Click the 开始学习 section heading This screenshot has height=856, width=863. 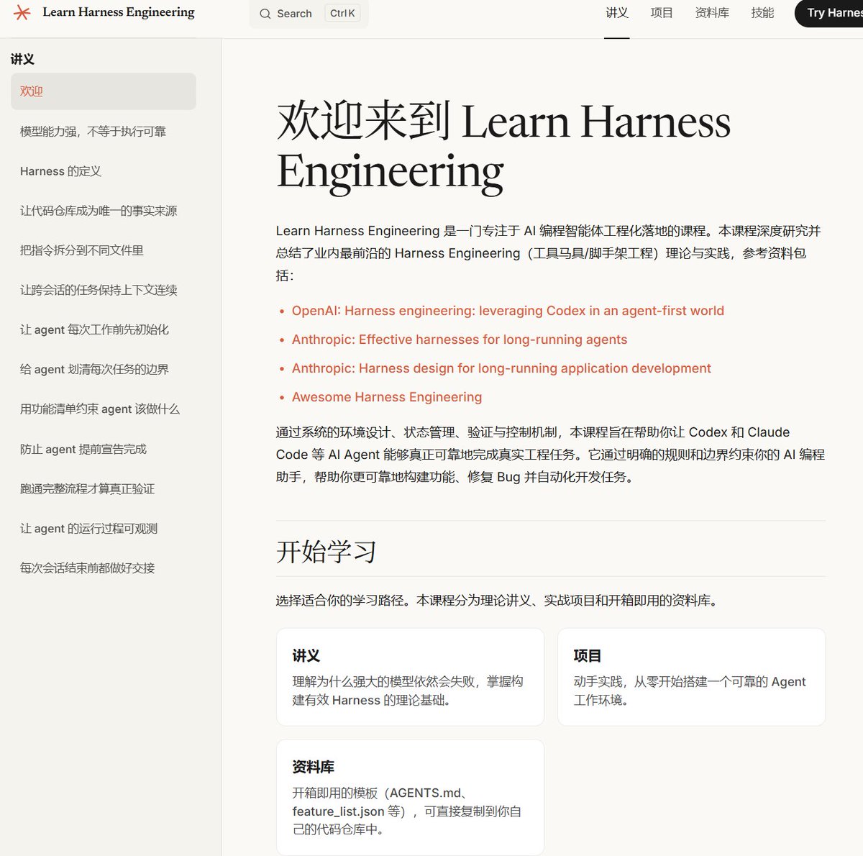pos(327,552)
